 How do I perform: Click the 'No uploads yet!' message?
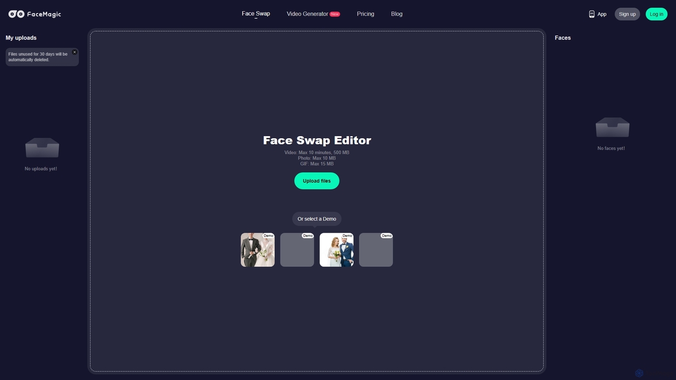41,169
